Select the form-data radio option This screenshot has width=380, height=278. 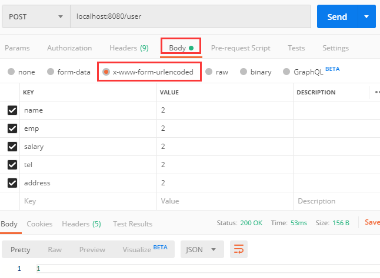coord(51,72)
